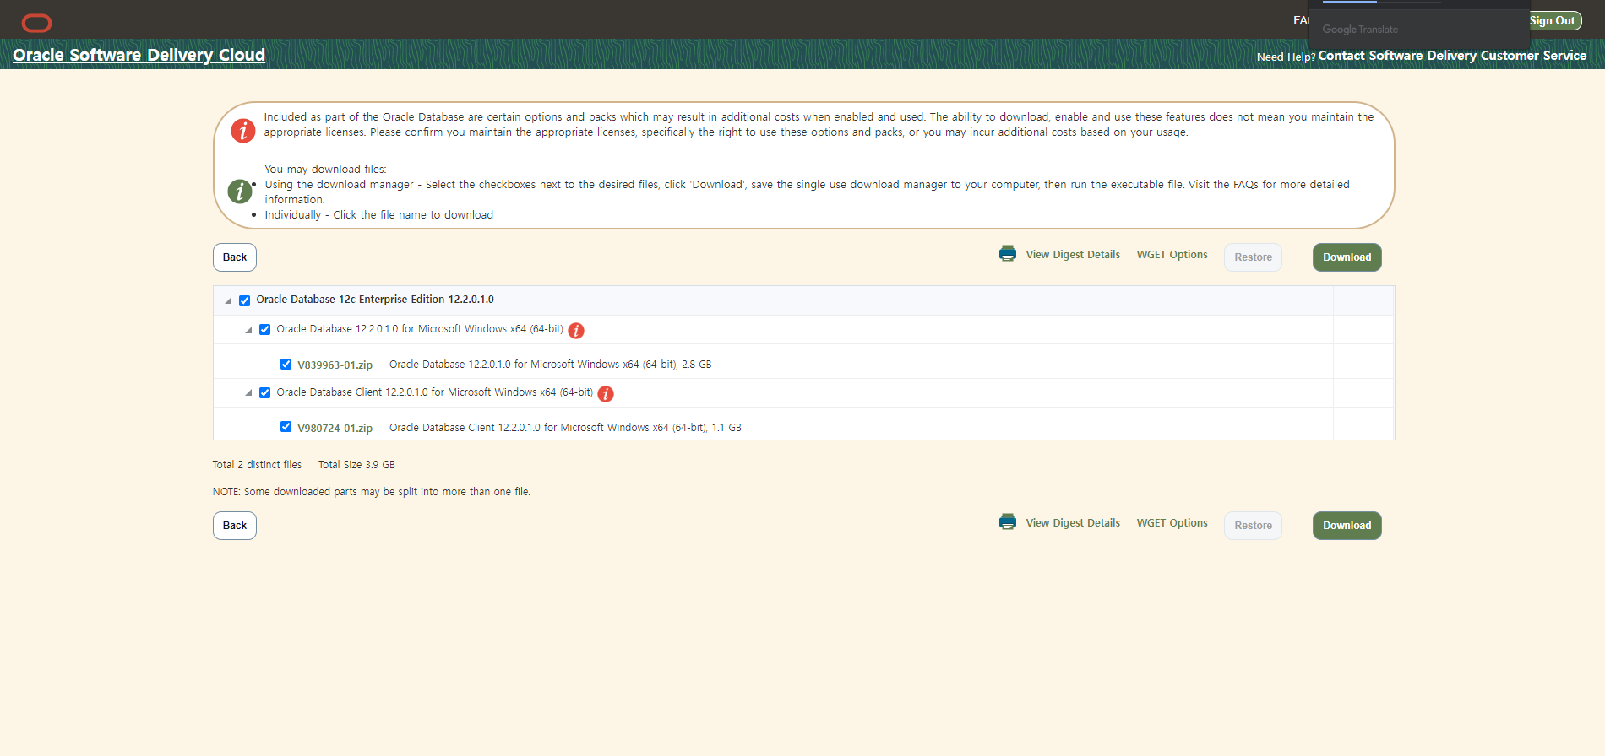Click the bottom printer icon beside View Digest Details
The width and height of the screenshot is (1605, 756).
(x=1008, y=522)
